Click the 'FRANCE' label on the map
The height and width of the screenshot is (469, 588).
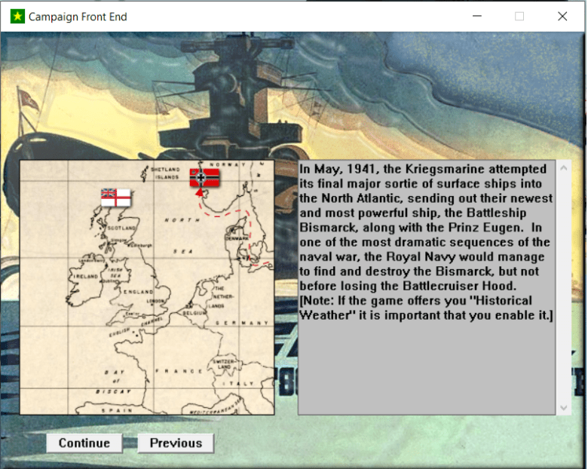[x=179, y=371]
